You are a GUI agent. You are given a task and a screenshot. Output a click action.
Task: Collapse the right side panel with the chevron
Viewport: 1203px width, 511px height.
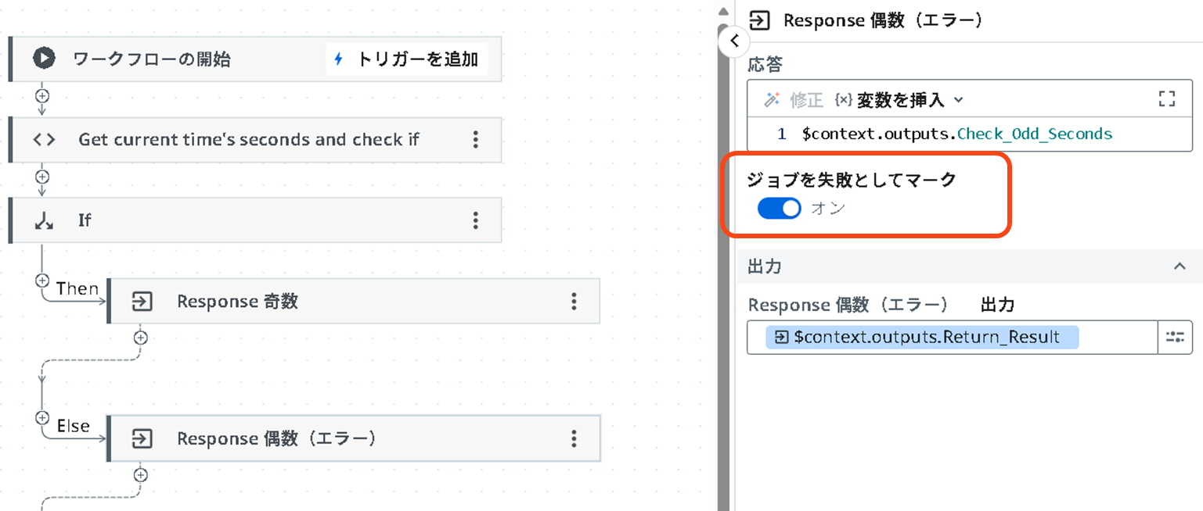click(733, 41)
